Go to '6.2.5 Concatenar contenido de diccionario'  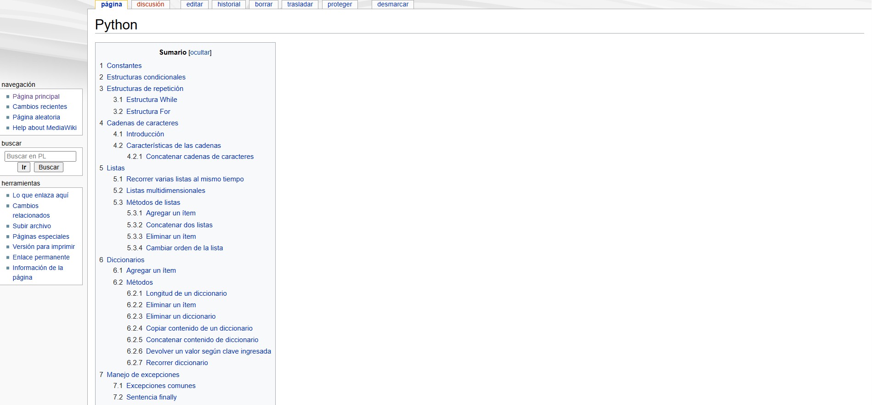point(193,340)
